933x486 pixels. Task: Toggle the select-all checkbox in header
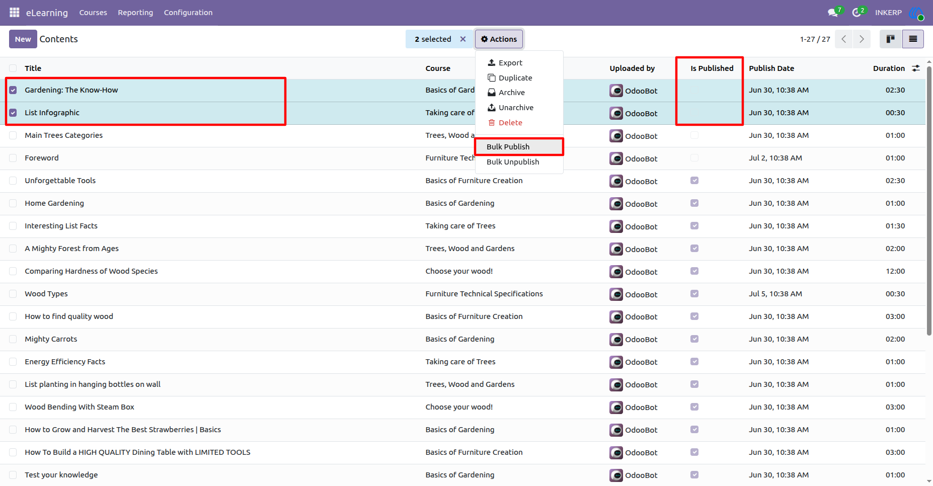[13, 68]
